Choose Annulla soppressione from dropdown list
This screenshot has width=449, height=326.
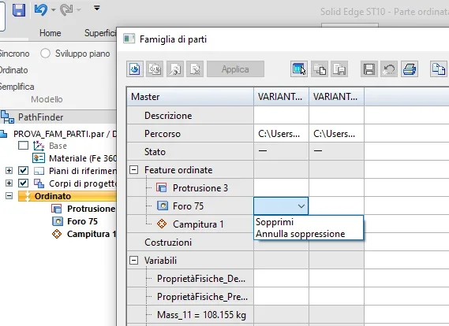click(309, 234)
